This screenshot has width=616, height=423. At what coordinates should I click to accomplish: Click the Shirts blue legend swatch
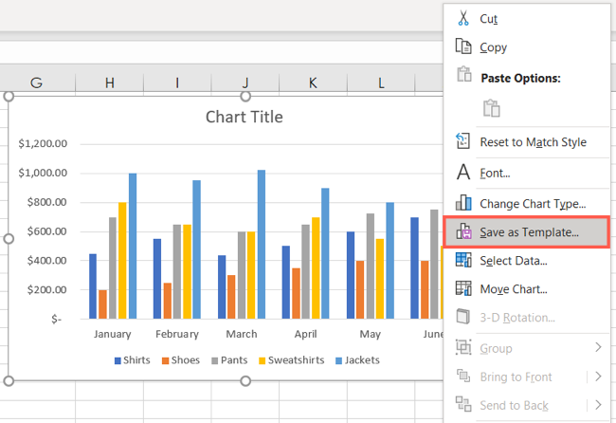pos(118,360)
